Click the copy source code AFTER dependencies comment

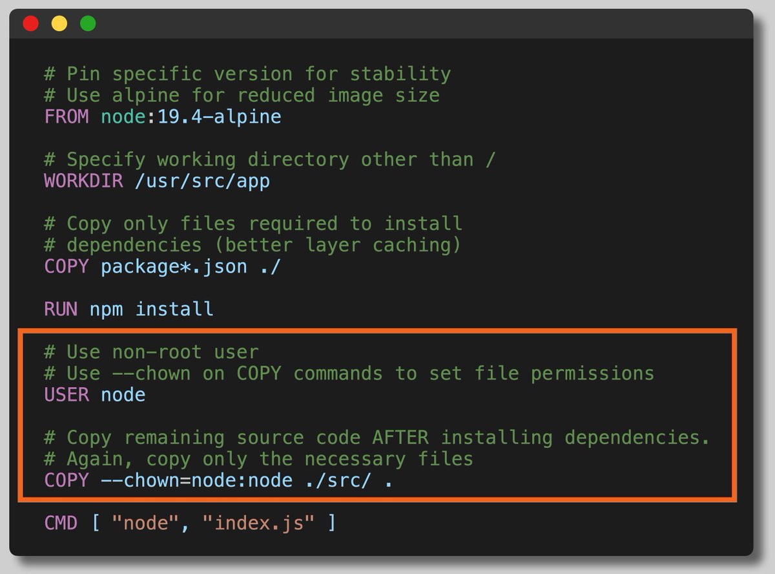pos(375,437)
